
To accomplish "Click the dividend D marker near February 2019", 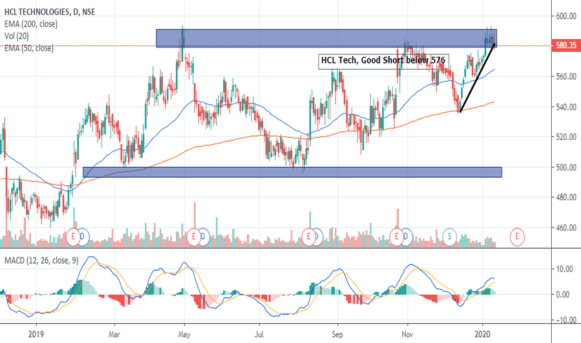I will click(x=83, y=237).
